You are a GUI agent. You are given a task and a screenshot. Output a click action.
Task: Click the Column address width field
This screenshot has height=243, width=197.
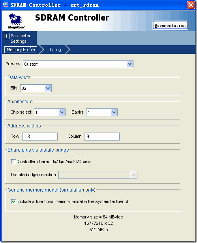[102, 137]
